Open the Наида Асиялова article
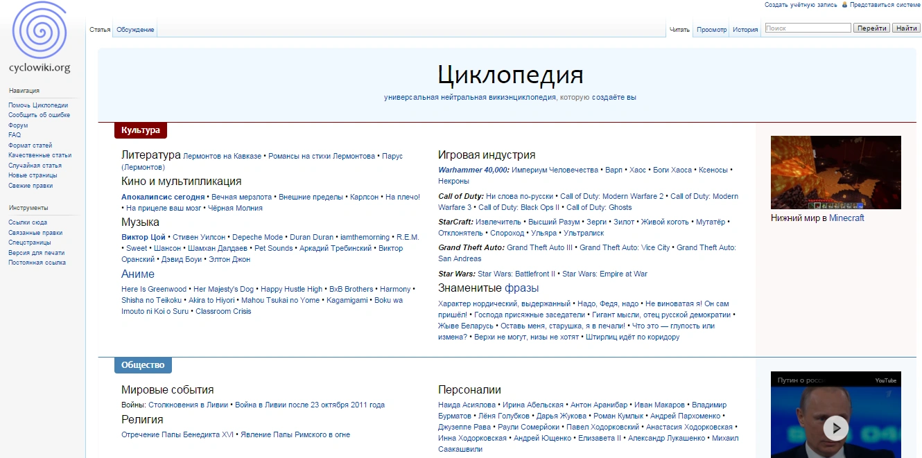 (x=467, y=405)
